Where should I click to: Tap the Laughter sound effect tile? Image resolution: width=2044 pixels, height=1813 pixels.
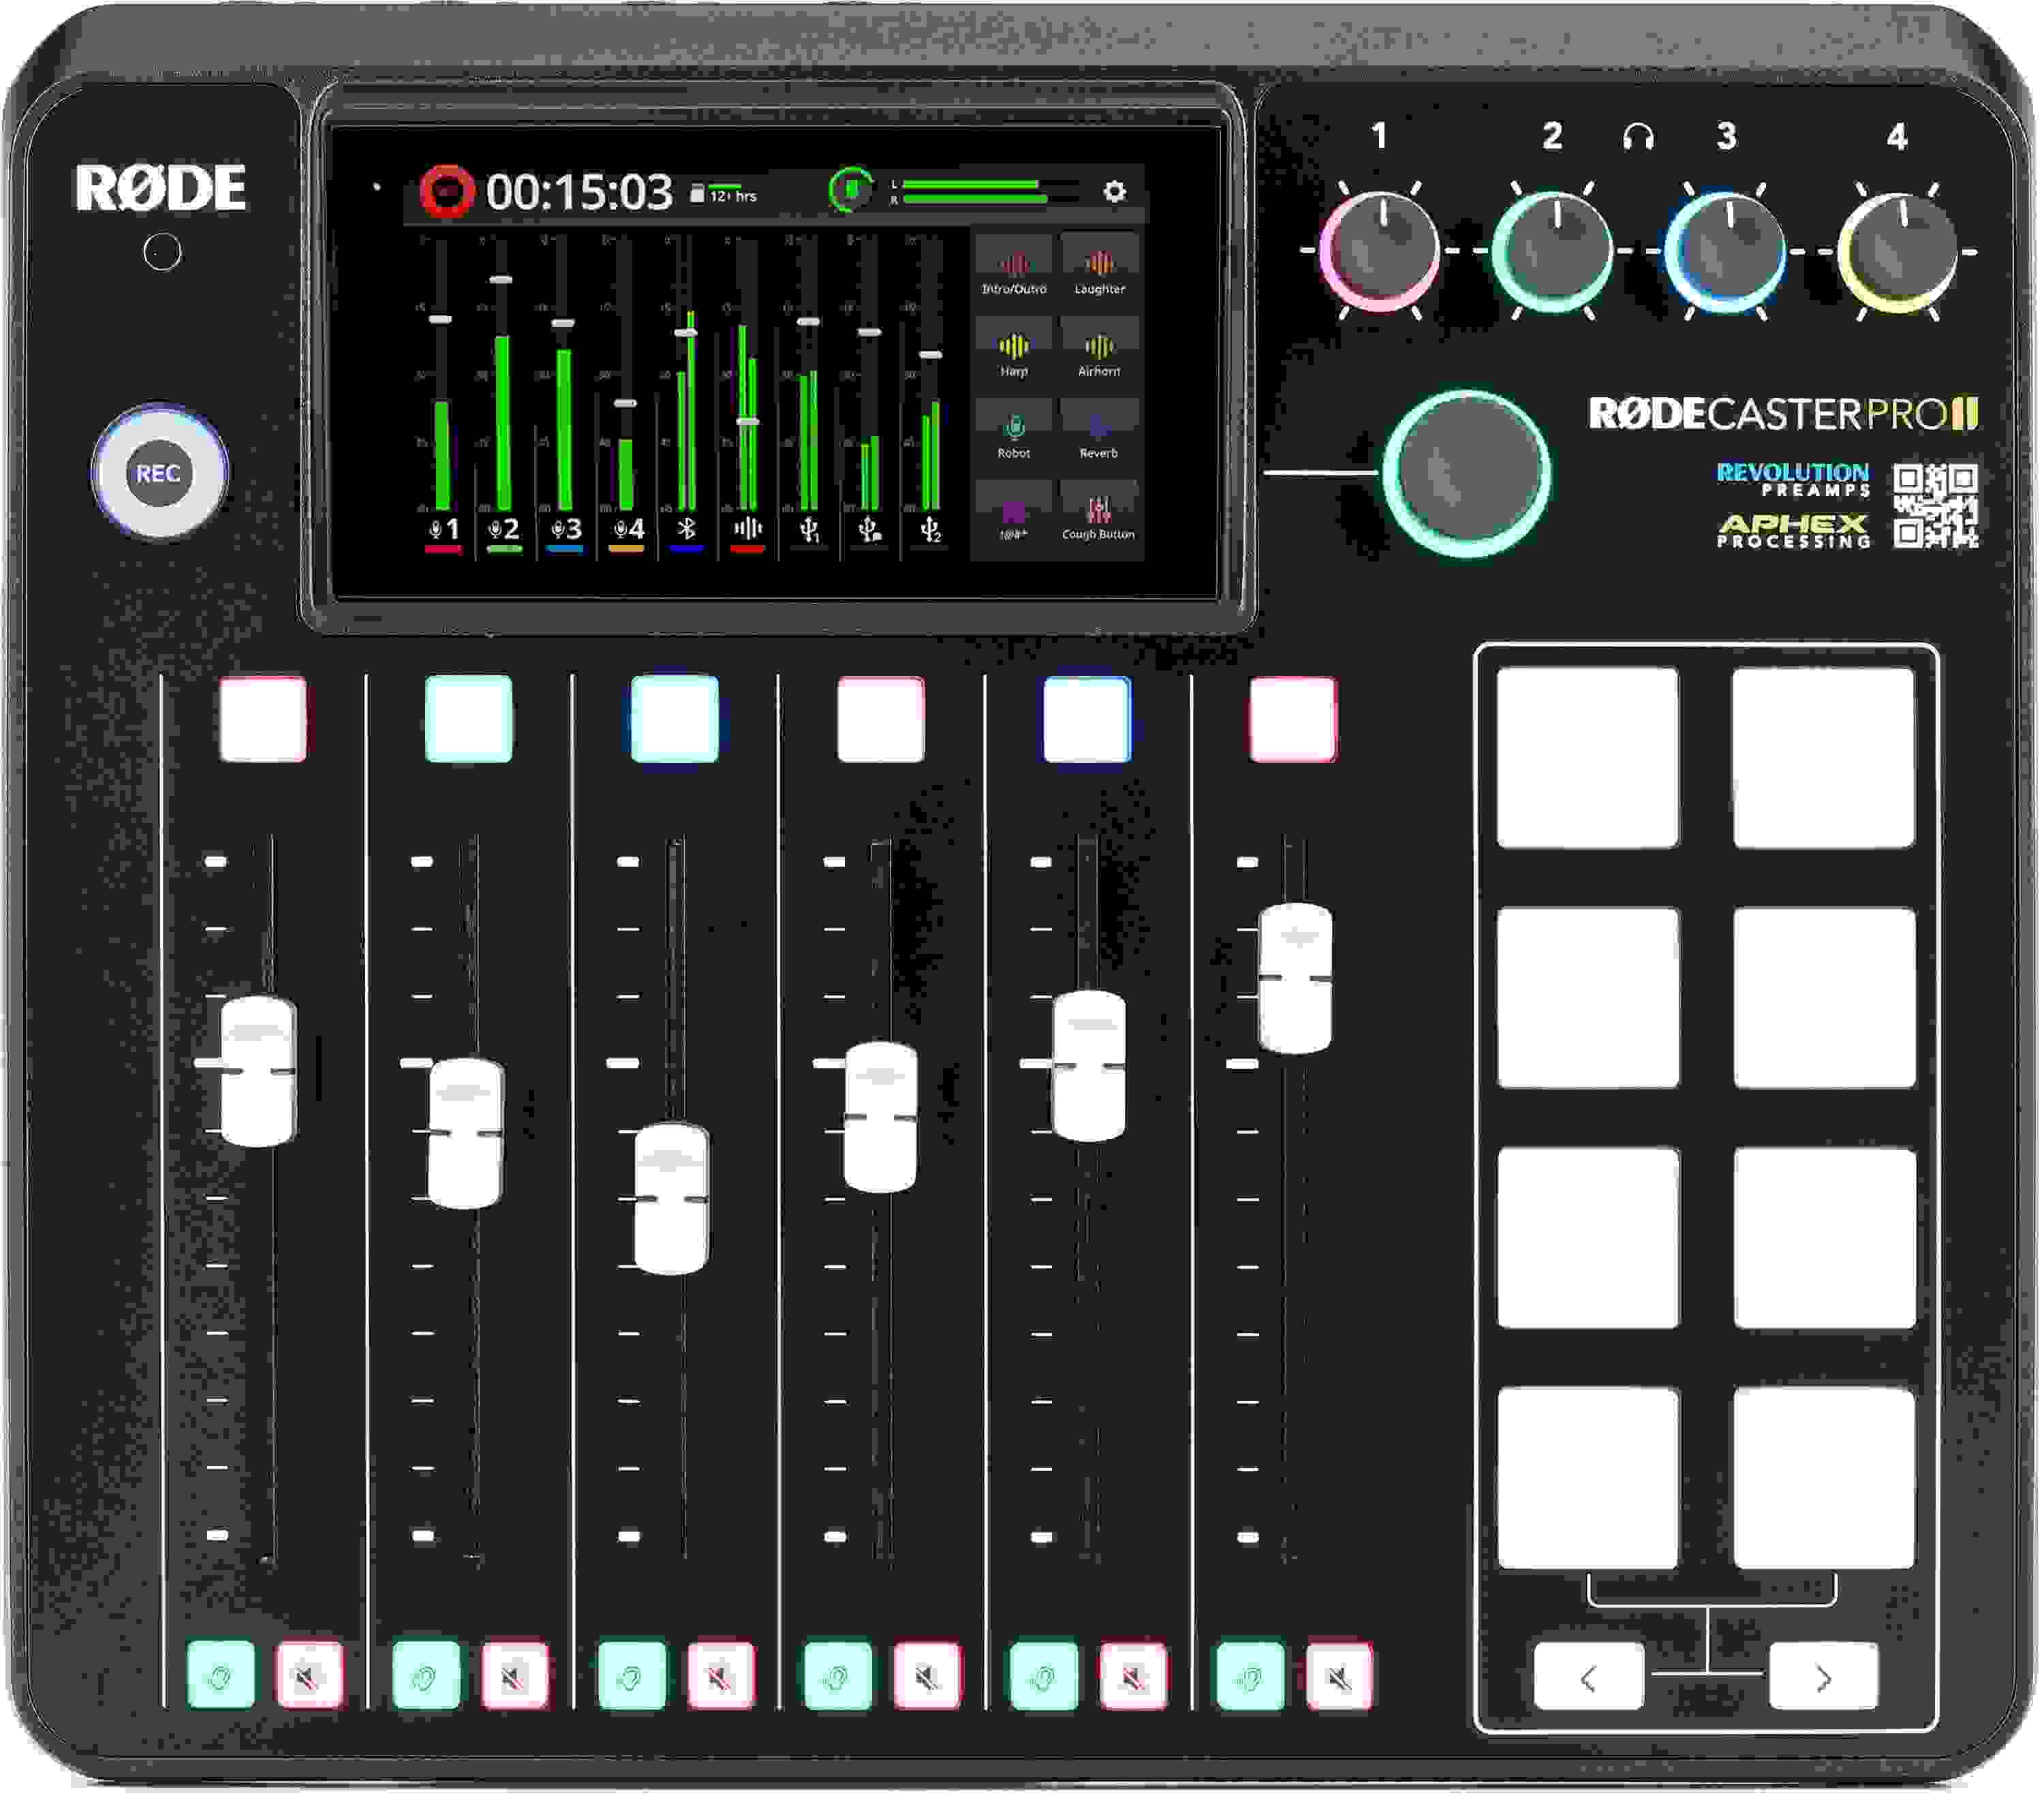click(x=1100, y=263)
